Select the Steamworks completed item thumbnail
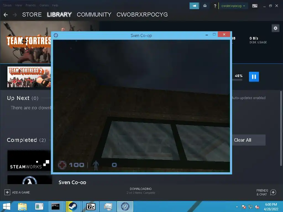 pyautogui.click(x=29, y=160)
